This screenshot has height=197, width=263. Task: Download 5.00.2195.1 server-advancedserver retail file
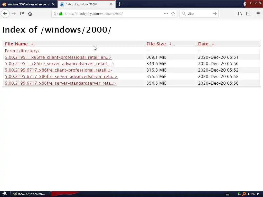pos(60,64)
